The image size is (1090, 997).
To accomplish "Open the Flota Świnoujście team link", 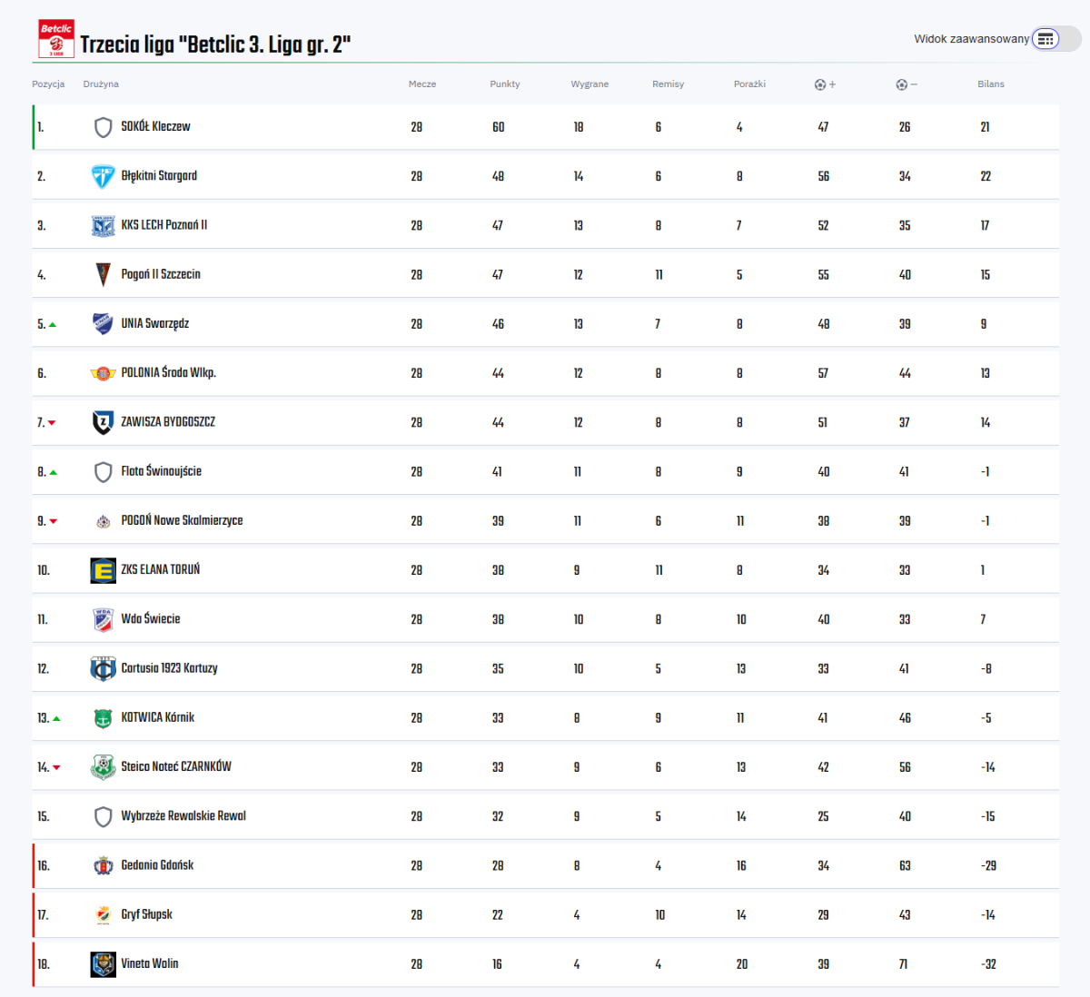I will click(161, 471).
